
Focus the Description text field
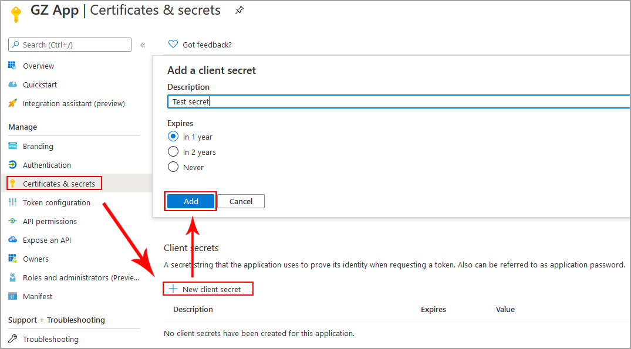(x=398, y=101)
